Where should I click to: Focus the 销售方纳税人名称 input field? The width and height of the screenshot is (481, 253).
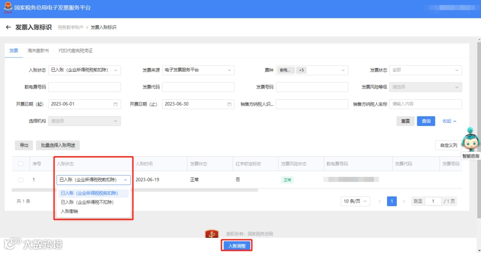point(425,104)
